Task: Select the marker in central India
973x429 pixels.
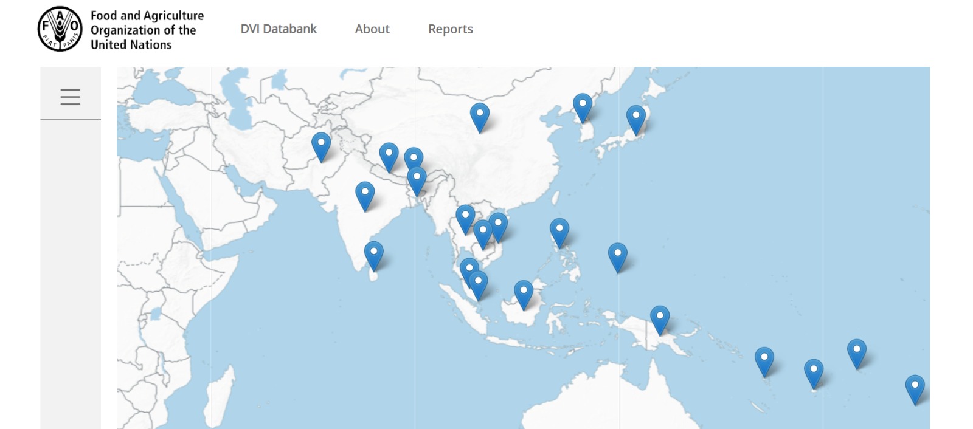Action: click(365, 194)
